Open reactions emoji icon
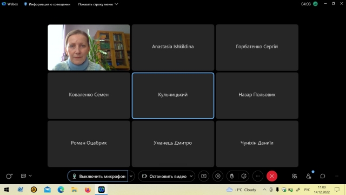Viewport: 346px width, 195px height. [x=244, y=176]
